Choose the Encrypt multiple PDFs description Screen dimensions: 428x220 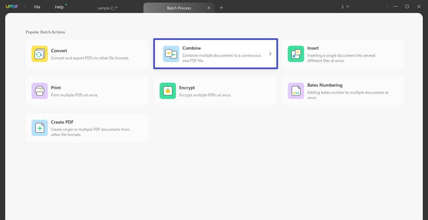205,95
